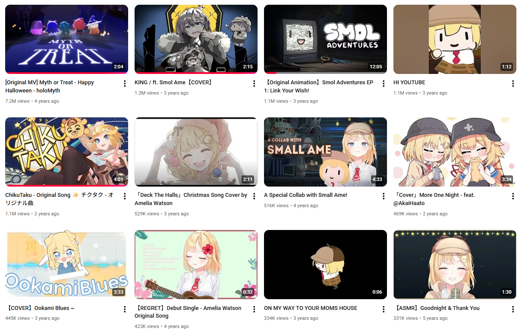Open more options for ON MY WAY TO YOUR MOMS HOUSE
This screenshot has width=531, height=331.
click(x=384, y=310)
